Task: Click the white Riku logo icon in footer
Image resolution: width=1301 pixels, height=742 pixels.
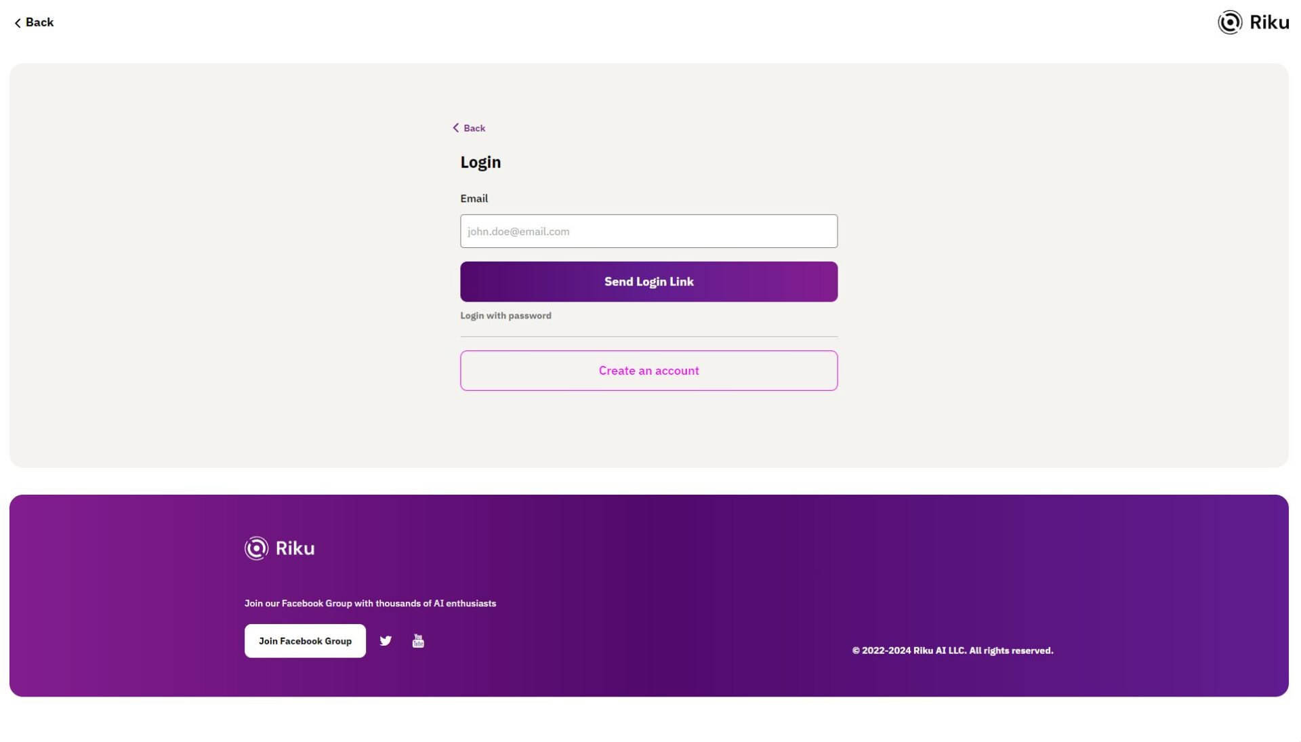Action: pyautogui.click(x=256, y=548)
